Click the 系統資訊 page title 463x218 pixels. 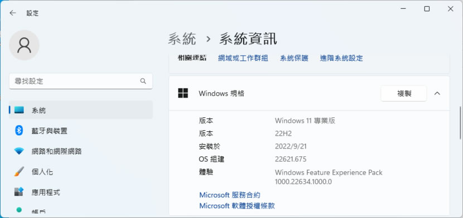[248, 38]
